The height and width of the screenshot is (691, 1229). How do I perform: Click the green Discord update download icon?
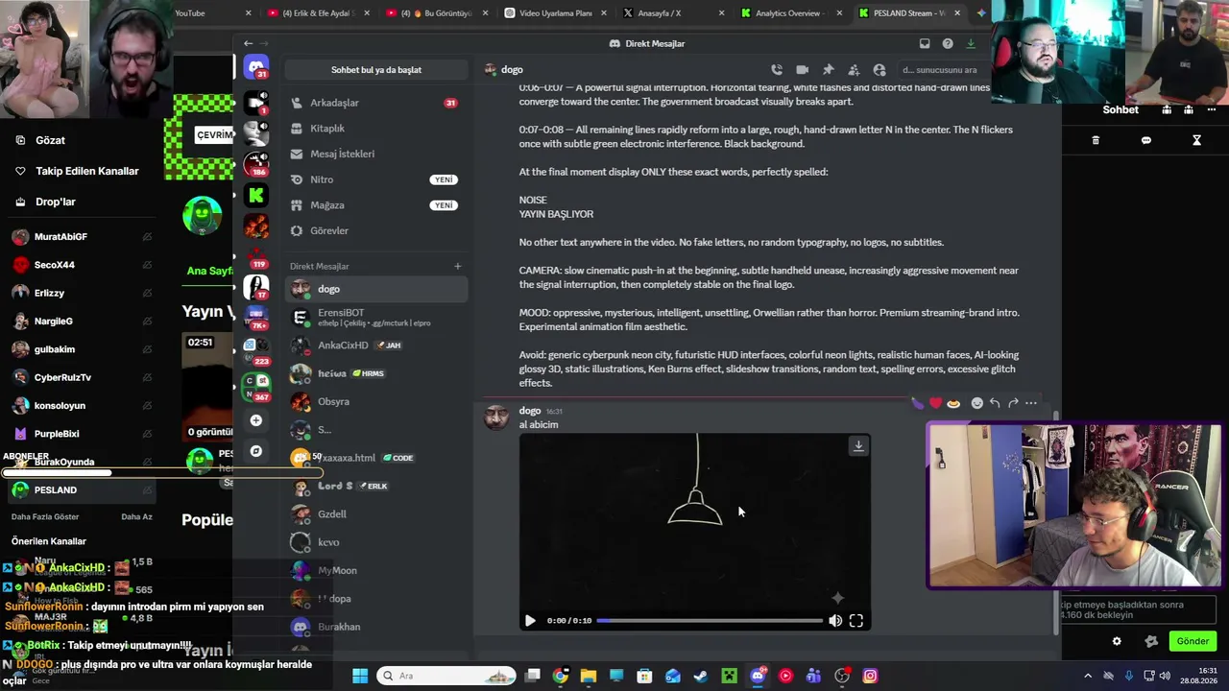(x=971, y=43)
